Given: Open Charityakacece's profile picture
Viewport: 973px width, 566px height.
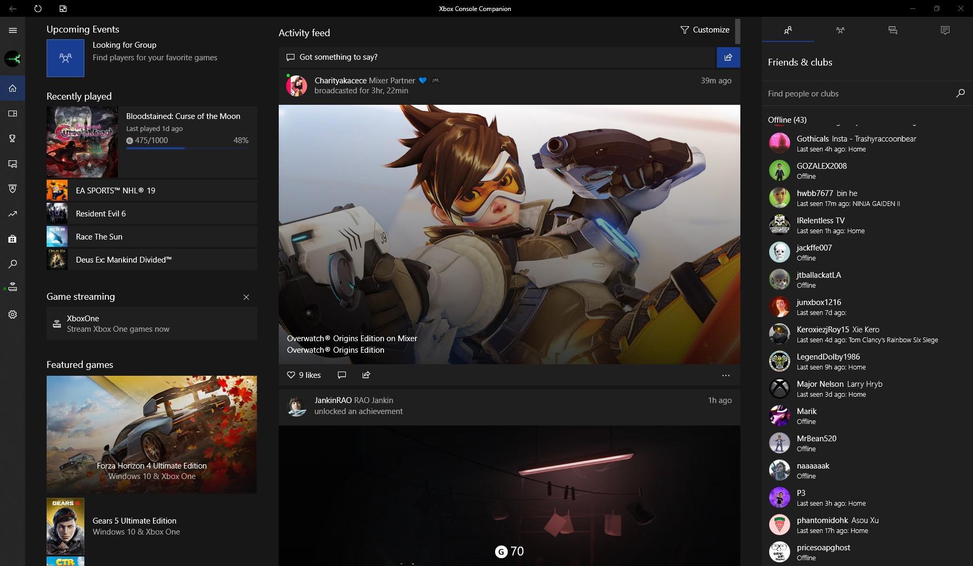Looking at the screenshot, I should click(297, 85).
